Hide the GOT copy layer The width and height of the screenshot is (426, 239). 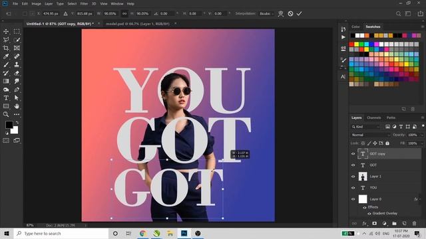[x=353, y=153]
